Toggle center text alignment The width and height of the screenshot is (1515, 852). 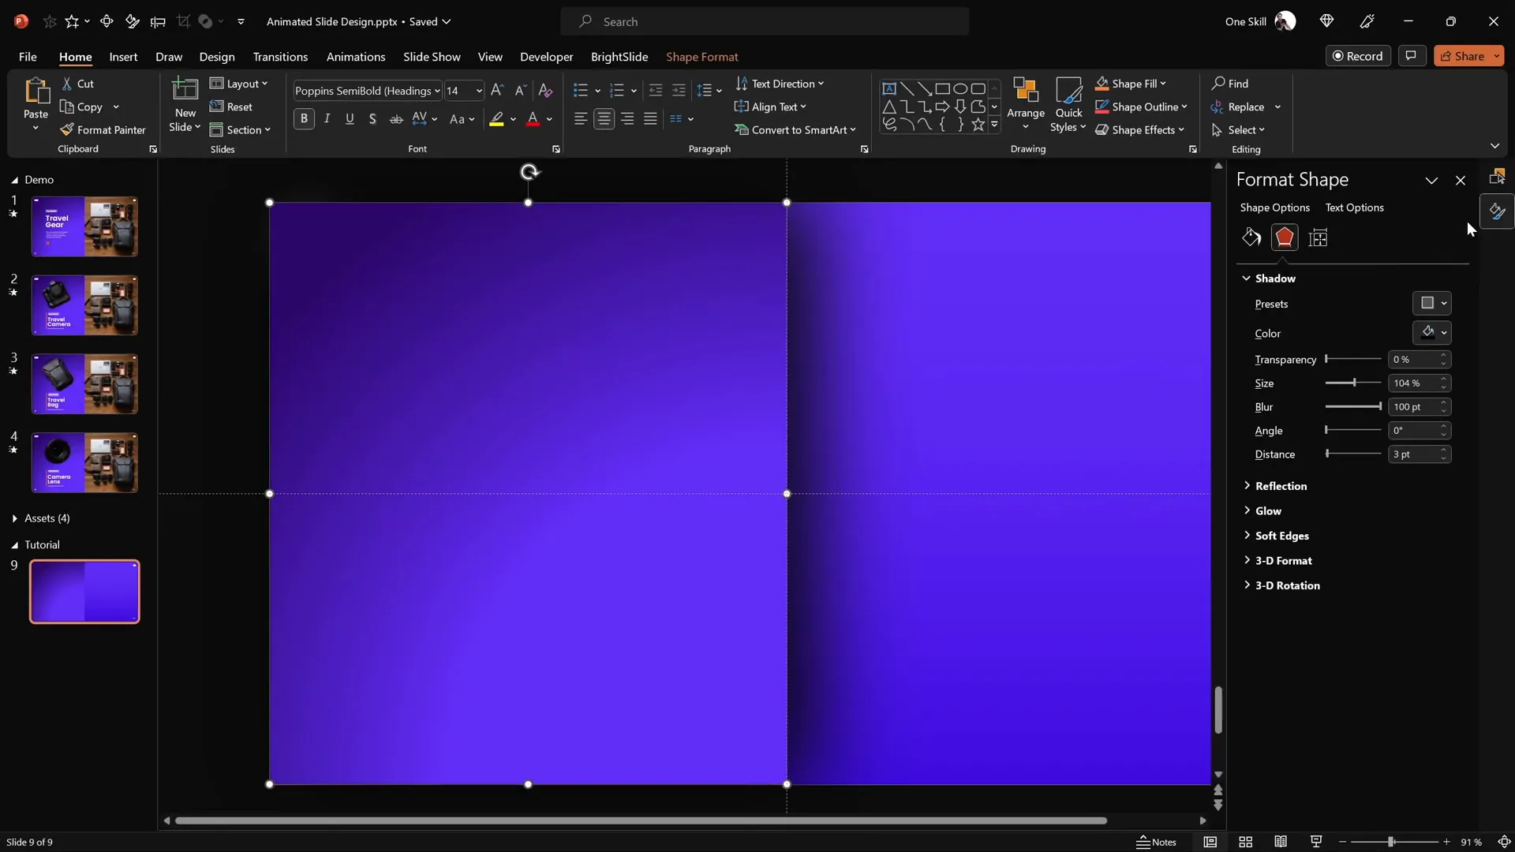[x=604, y=118]
